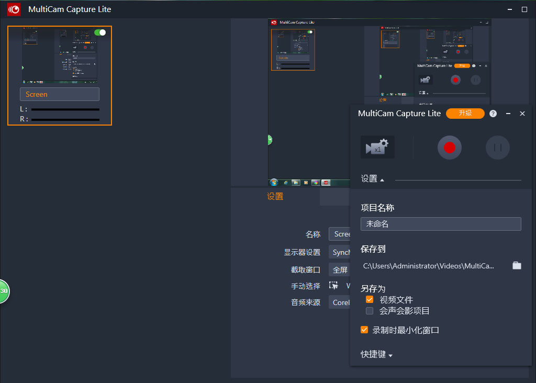The image size is (536, 383).
Task: Click the 名称 field in main window
Action: (339, 234)
